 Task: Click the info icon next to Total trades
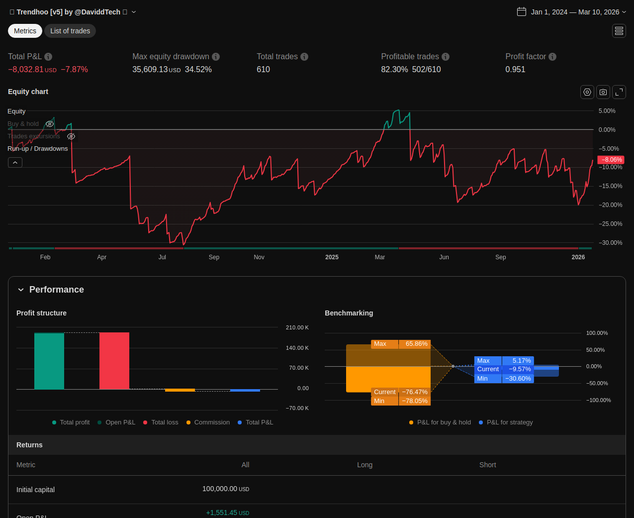pyautogui.click(x=304, y=57)
